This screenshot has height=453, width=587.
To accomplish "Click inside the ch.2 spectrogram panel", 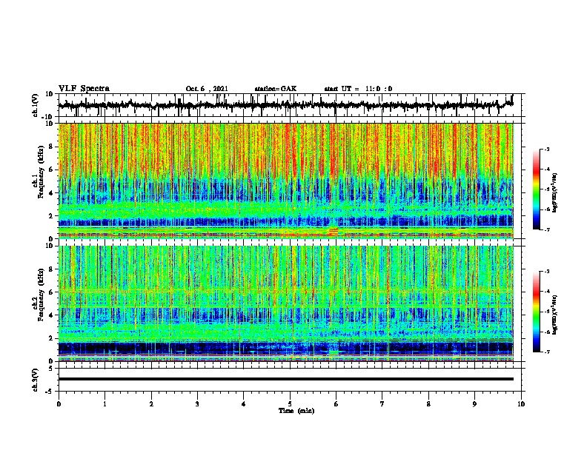I will (x=286, y=303).
